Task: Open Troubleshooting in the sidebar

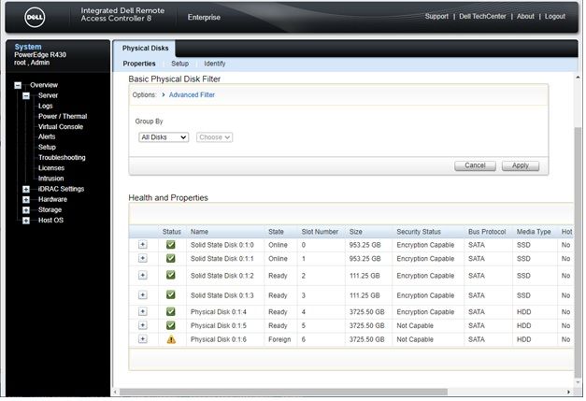Action: coord(62,158)
